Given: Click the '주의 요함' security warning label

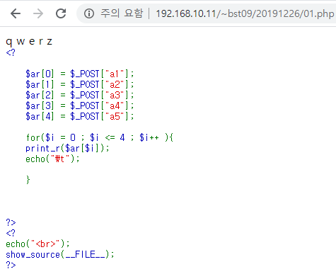Looking at the screenshot, I should click(122, 13).
